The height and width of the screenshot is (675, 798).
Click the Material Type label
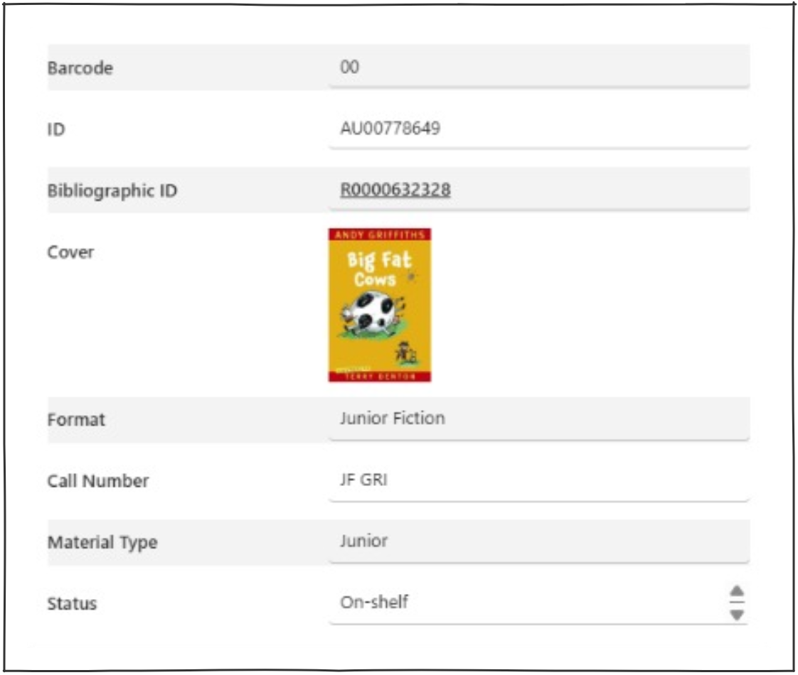coord(102,542)
